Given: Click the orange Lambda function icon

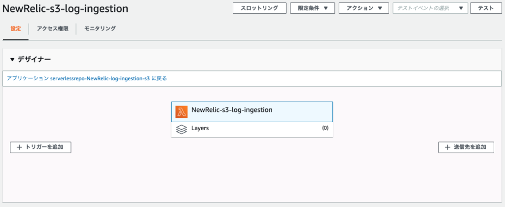Looking at the screenshot, I should coord(181,112).
